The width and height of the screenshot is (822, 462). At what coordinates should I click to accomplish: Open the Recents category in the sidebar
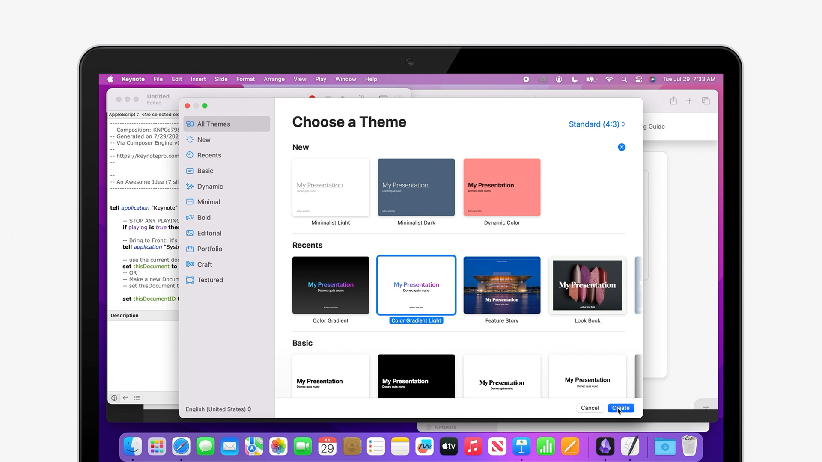209,155
